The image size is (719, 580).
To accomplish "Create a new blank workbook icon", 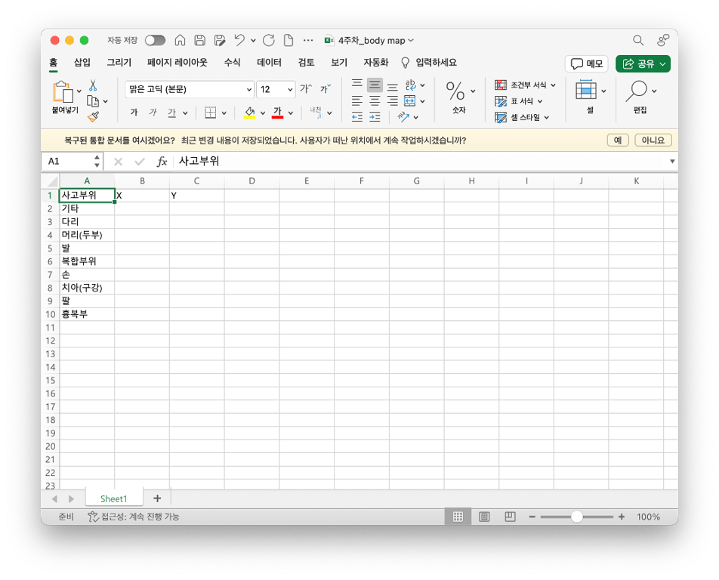I will pos(289,40).
